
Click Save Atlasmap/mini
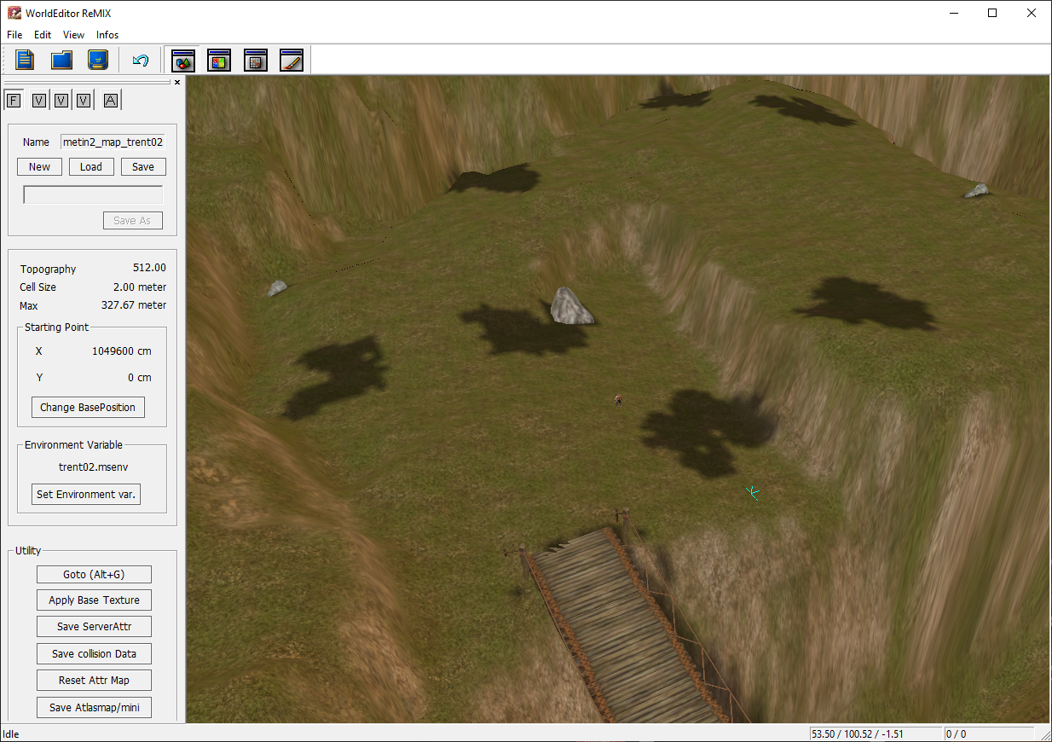(94, 708)
